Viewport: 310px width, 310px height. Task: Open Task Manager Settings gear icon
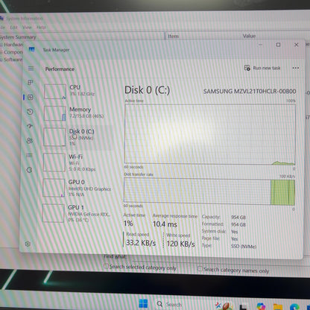(28, 244)
